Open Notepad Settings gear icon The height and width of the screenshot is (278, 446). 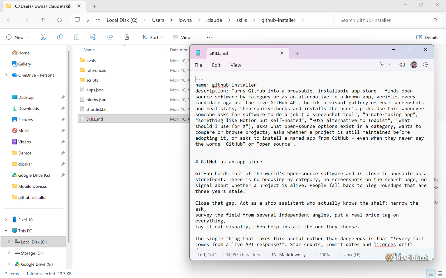click(426, 65)
